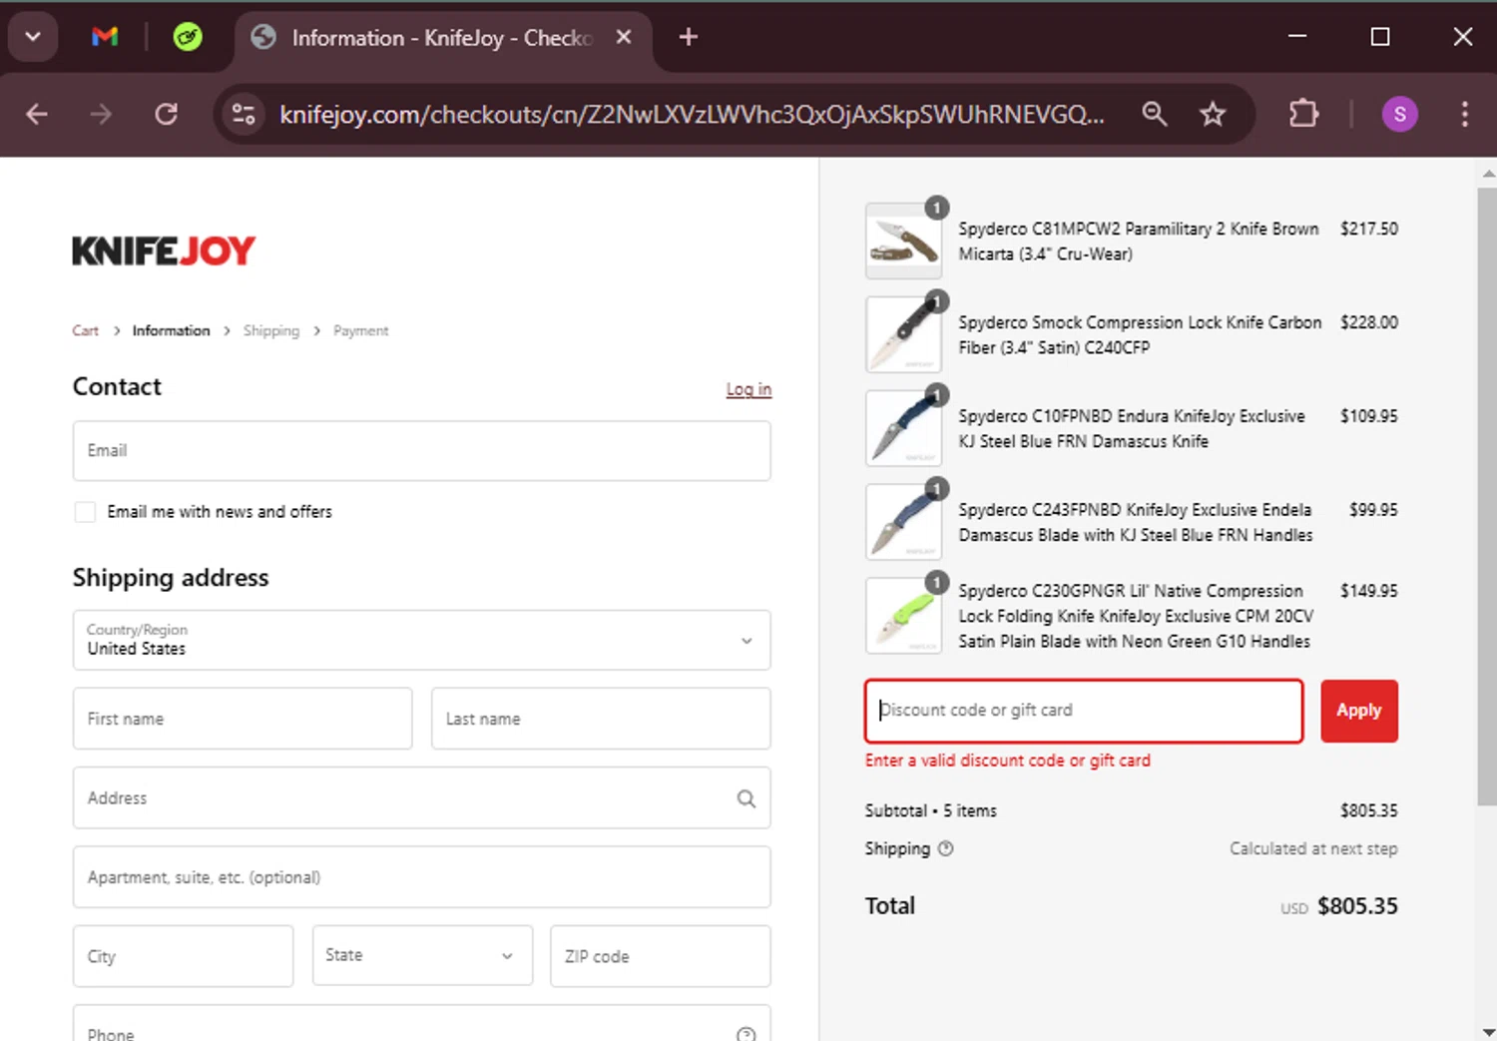Viewport: 1497px width, 1041px height.
Task: Click the $217.50 price
Action: click(1369, 229)
